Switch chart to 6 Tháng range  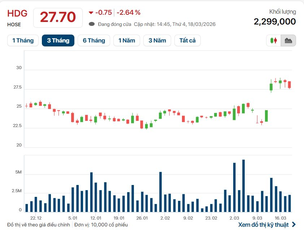click(x=94, y=40)
